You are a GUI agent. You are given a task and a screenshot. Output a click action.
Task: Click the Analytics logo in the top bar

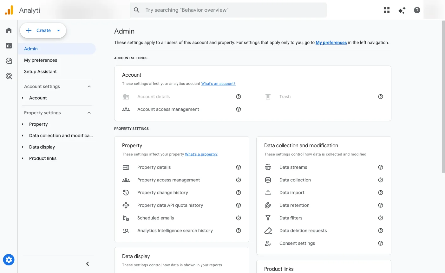pos(9,10)
